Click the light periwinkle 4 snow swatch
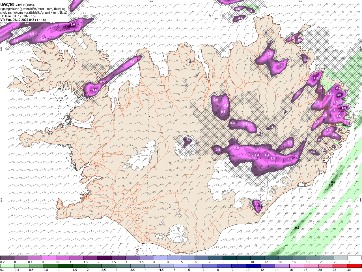362x272 pixels. point(160,258)
